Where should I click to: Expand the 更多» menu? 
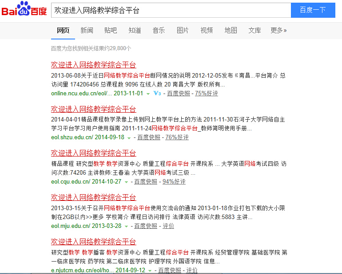pyautogui.click(x=278, y=30)
